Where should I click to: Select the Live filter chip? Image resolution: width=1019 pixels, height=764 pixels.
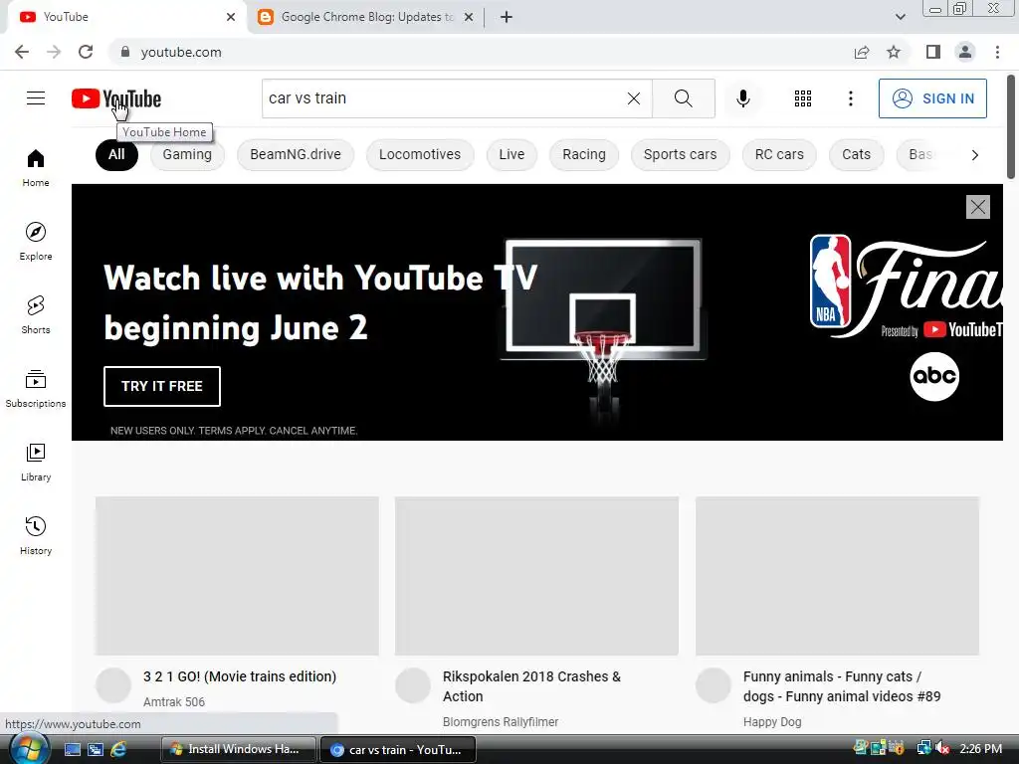pyautogui.click(x=511, y=154)
